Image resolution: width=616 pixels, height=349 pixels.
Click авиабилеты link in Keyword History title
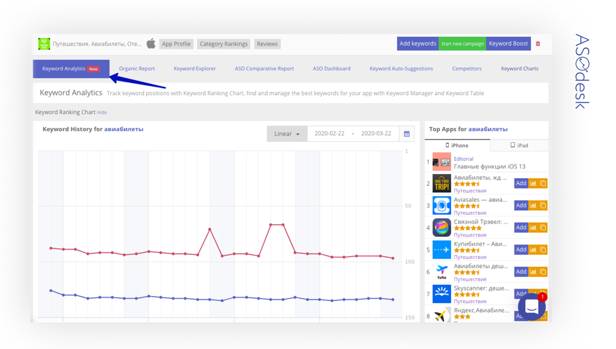tap(124, 129)
